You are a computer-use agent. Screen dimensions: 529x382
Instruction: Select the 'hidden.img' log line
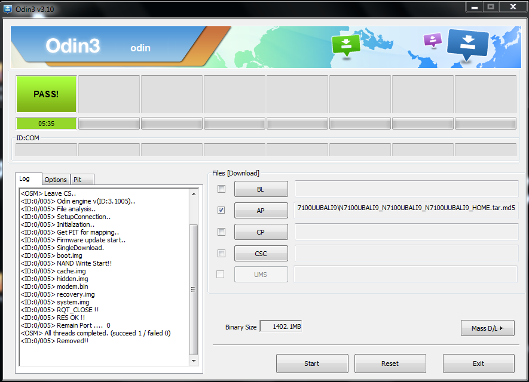click(x=54, y=279)
